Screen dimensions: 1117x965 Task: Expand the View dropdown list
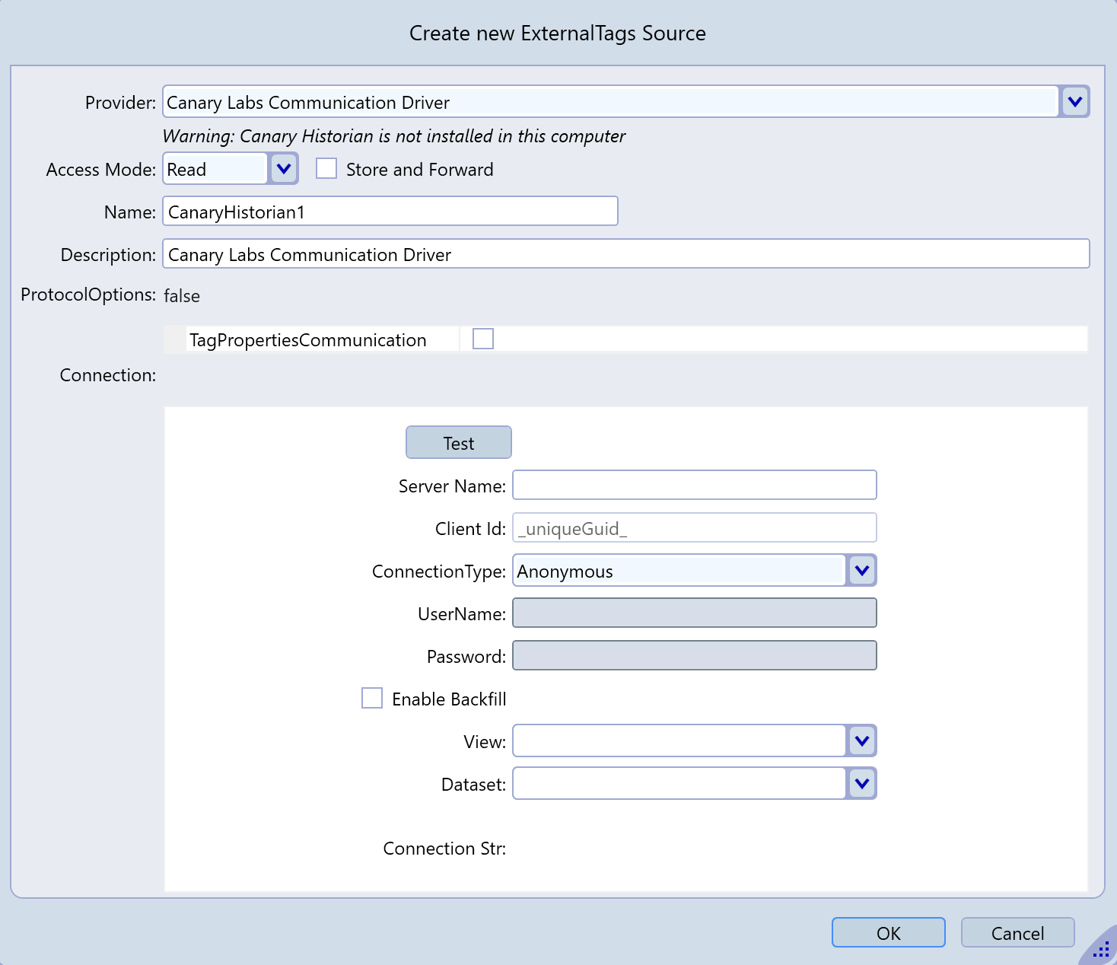coord(861,741)
